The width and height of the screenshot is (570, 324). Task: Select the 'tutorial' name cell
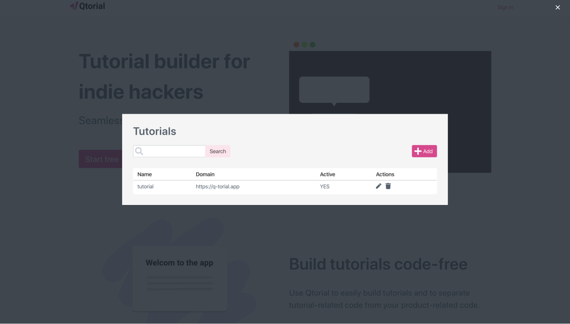[145, 187]
